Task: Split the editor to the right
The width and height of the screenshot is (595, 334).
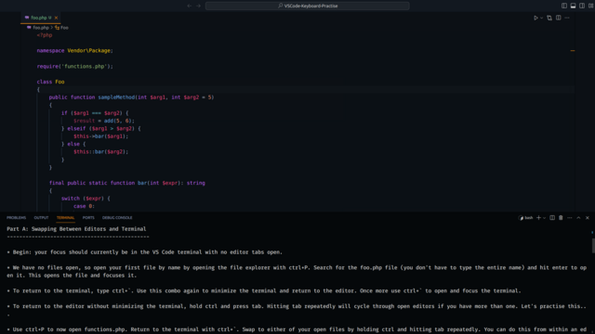Action: 558,18
